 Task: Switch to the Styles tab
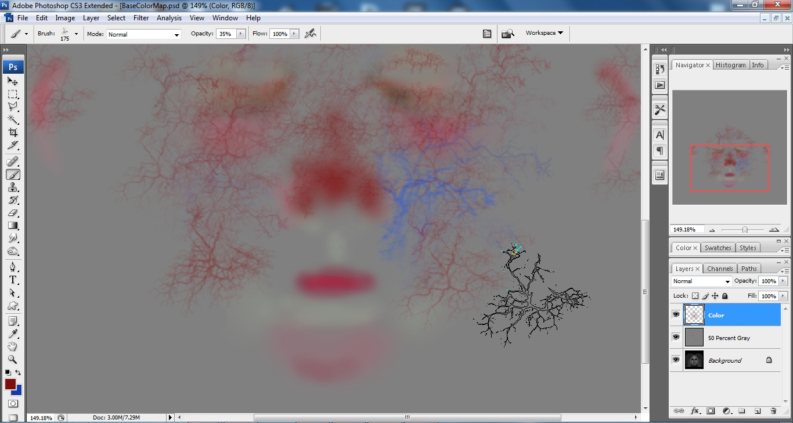(748, 248)
